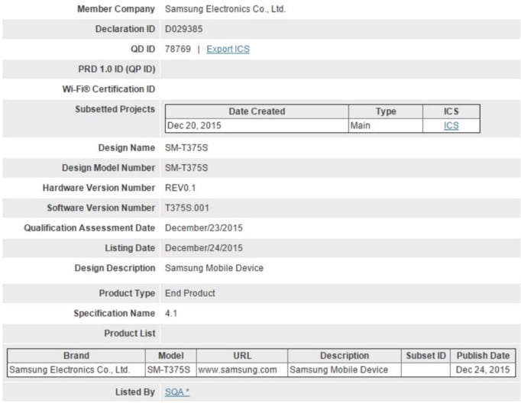Image resolution: width=521 pixels, height=403 pixels.
Task: Click the Type column header in Subsetted Projects
Action: (386, 111)
